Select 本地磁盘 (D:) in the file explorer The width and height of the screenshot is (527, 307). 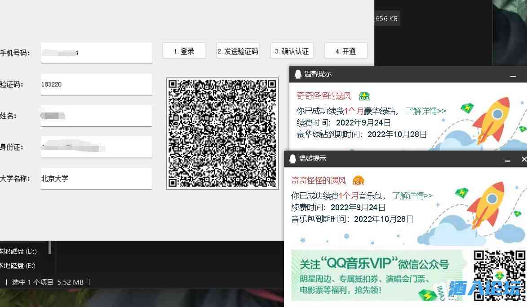click(18, 251)
